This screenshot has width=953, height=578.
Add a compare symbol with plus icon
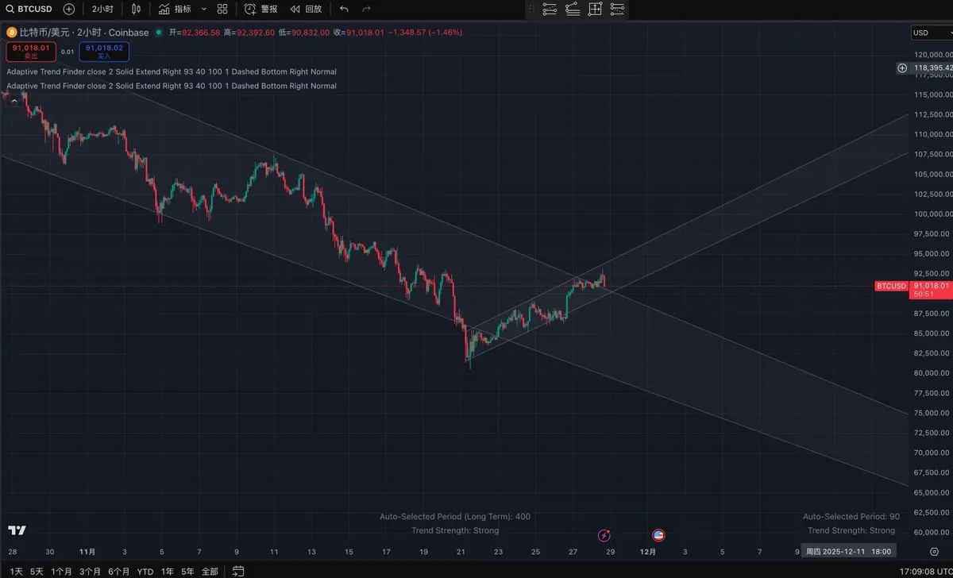69,9
